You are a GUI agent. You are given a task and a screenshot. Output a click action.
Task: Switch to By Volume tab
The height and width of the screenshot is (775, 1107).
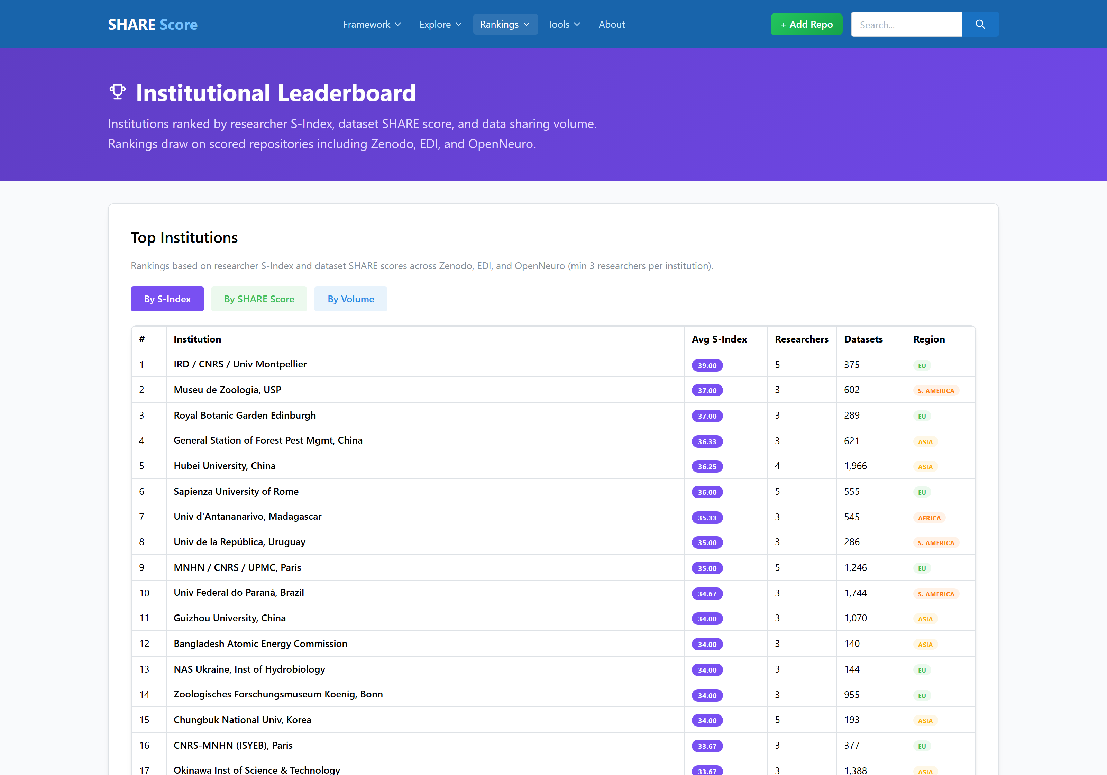(350, 299)
